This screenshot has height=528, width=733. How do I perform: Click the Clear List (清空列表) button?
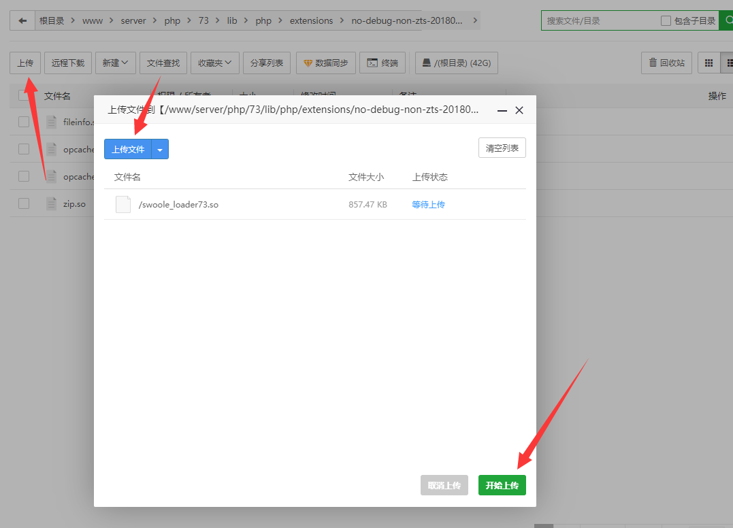tap(502, 148)
